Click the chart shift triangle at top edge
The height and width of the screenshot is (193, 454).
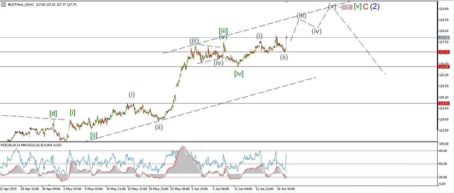click(286, 2)
